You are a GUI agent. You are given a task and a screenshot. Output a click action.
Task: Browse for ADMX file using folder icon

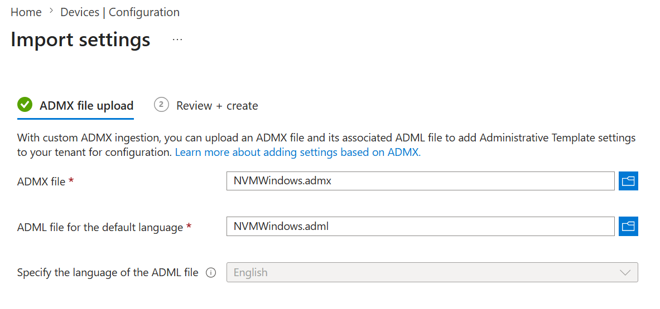[x=628, y=181]
